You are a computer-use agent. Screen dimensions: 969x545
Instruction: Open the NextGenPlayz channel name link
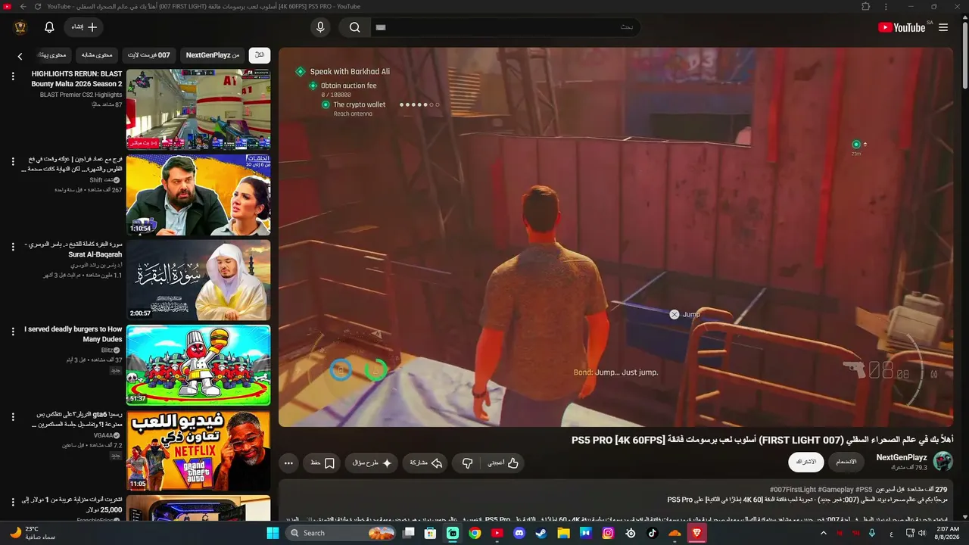click(902, 457)
